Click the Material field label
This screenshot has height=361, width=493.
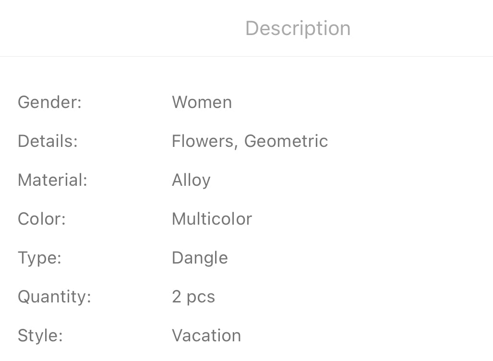click(x=52, y=180)
